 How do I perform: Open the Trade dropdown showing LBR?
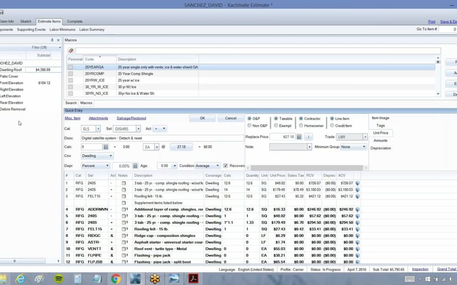(365, 137)
